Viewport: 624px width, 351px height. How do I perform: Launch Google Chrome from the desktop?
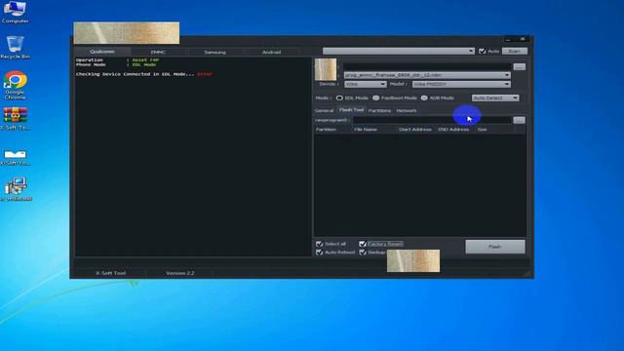16,85
